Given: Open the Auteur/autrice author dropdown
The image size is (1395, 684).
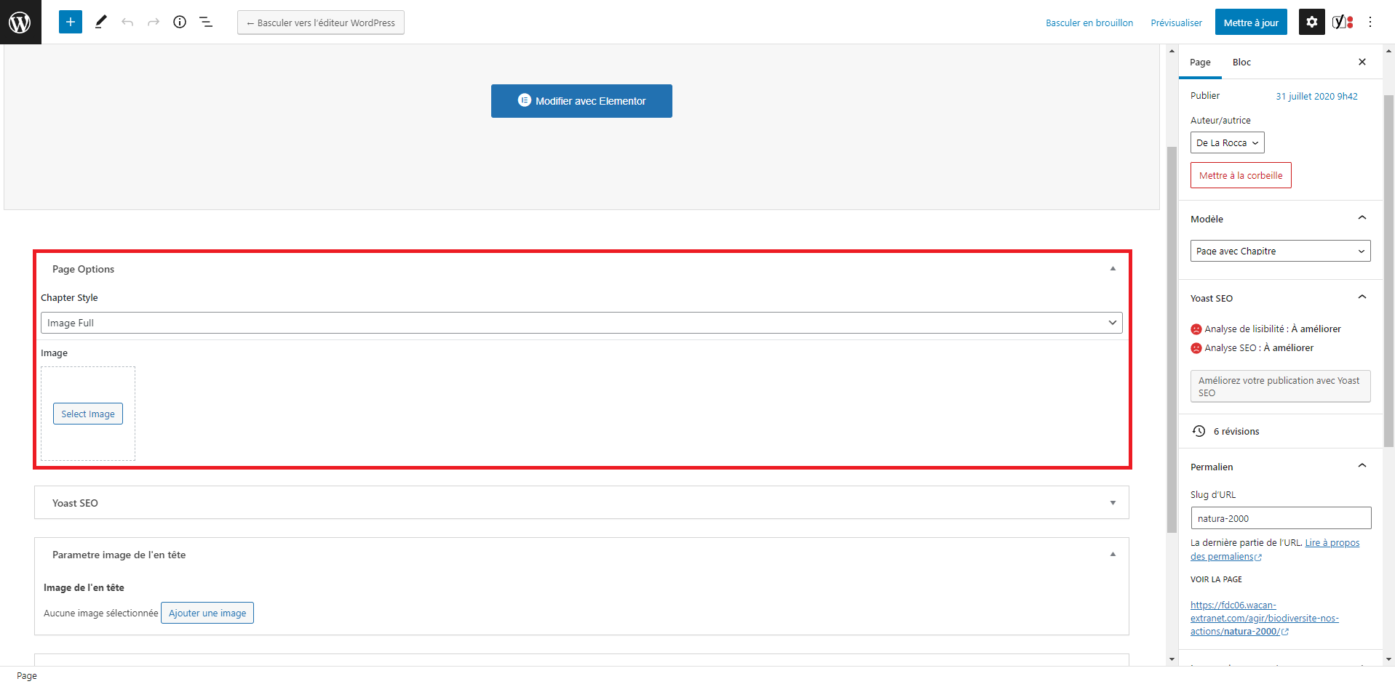Looking at the screenshot, I should click(1227, 142).
